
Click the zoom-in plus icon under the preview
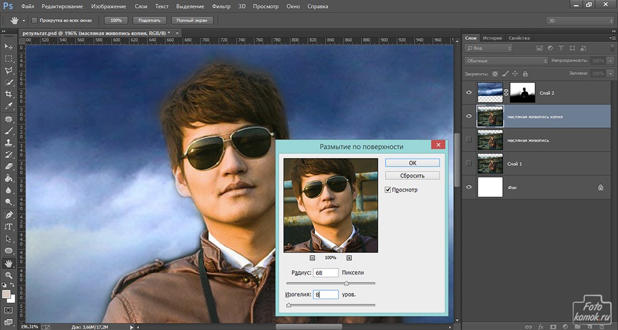(349, 258)
